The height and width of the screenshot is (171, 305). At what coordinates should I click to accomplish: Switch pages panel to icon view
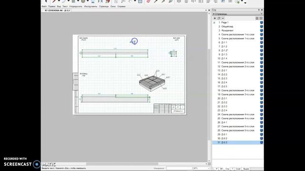click(x=261, y=18)
